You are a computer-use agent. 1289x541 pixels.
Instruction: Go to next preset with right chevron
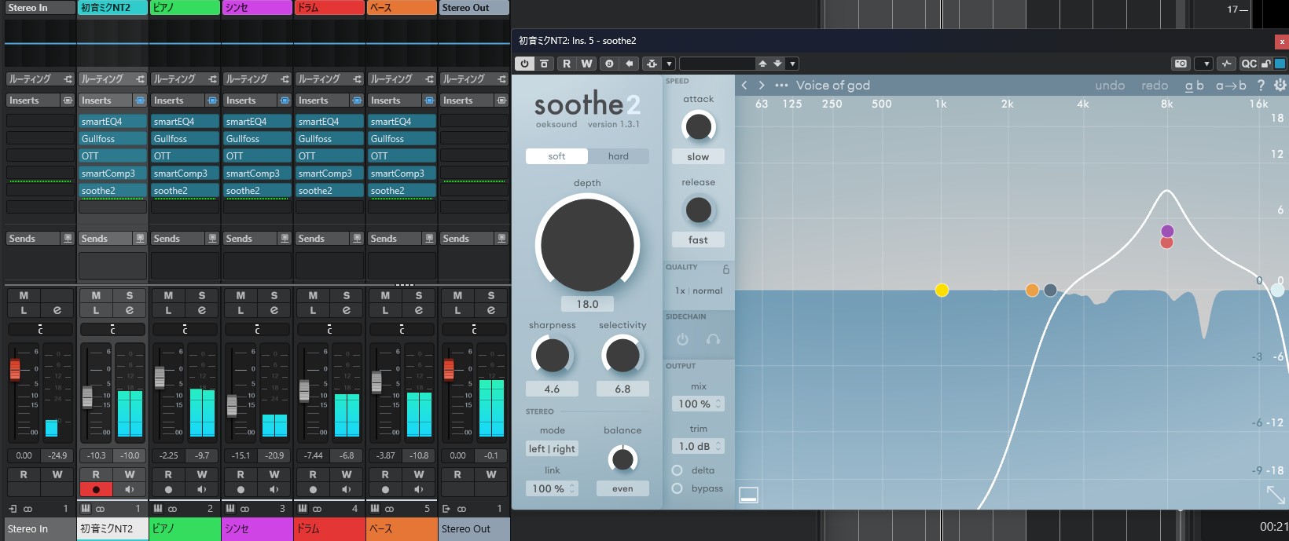tap(761, 86)
